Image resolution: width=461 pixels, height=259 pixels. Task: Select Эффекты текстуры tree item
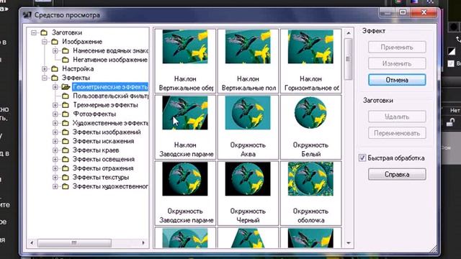[x=101, y=178]
